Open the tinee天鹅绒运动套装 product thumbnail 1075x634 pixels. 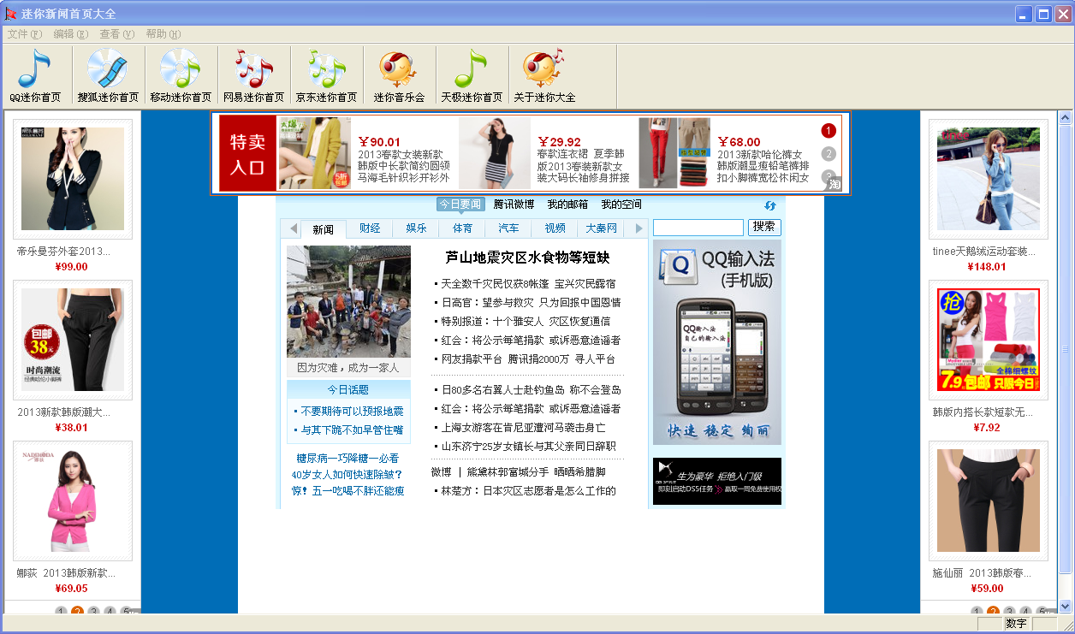pos(989,179)
